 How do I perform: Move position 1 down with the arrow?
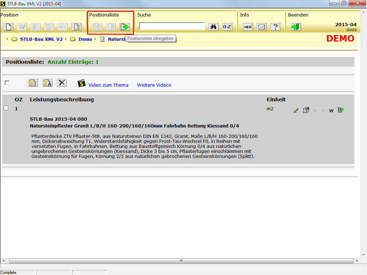click(x=323, y=111)
